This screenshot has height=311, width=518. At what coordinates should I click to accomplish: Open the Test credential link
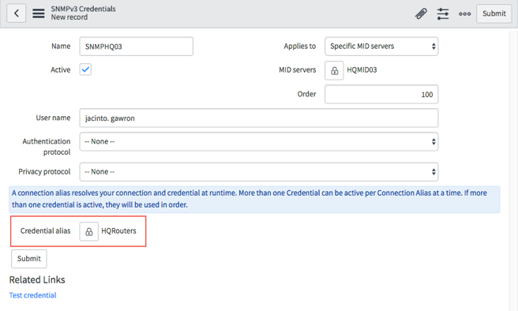point(32,295)
